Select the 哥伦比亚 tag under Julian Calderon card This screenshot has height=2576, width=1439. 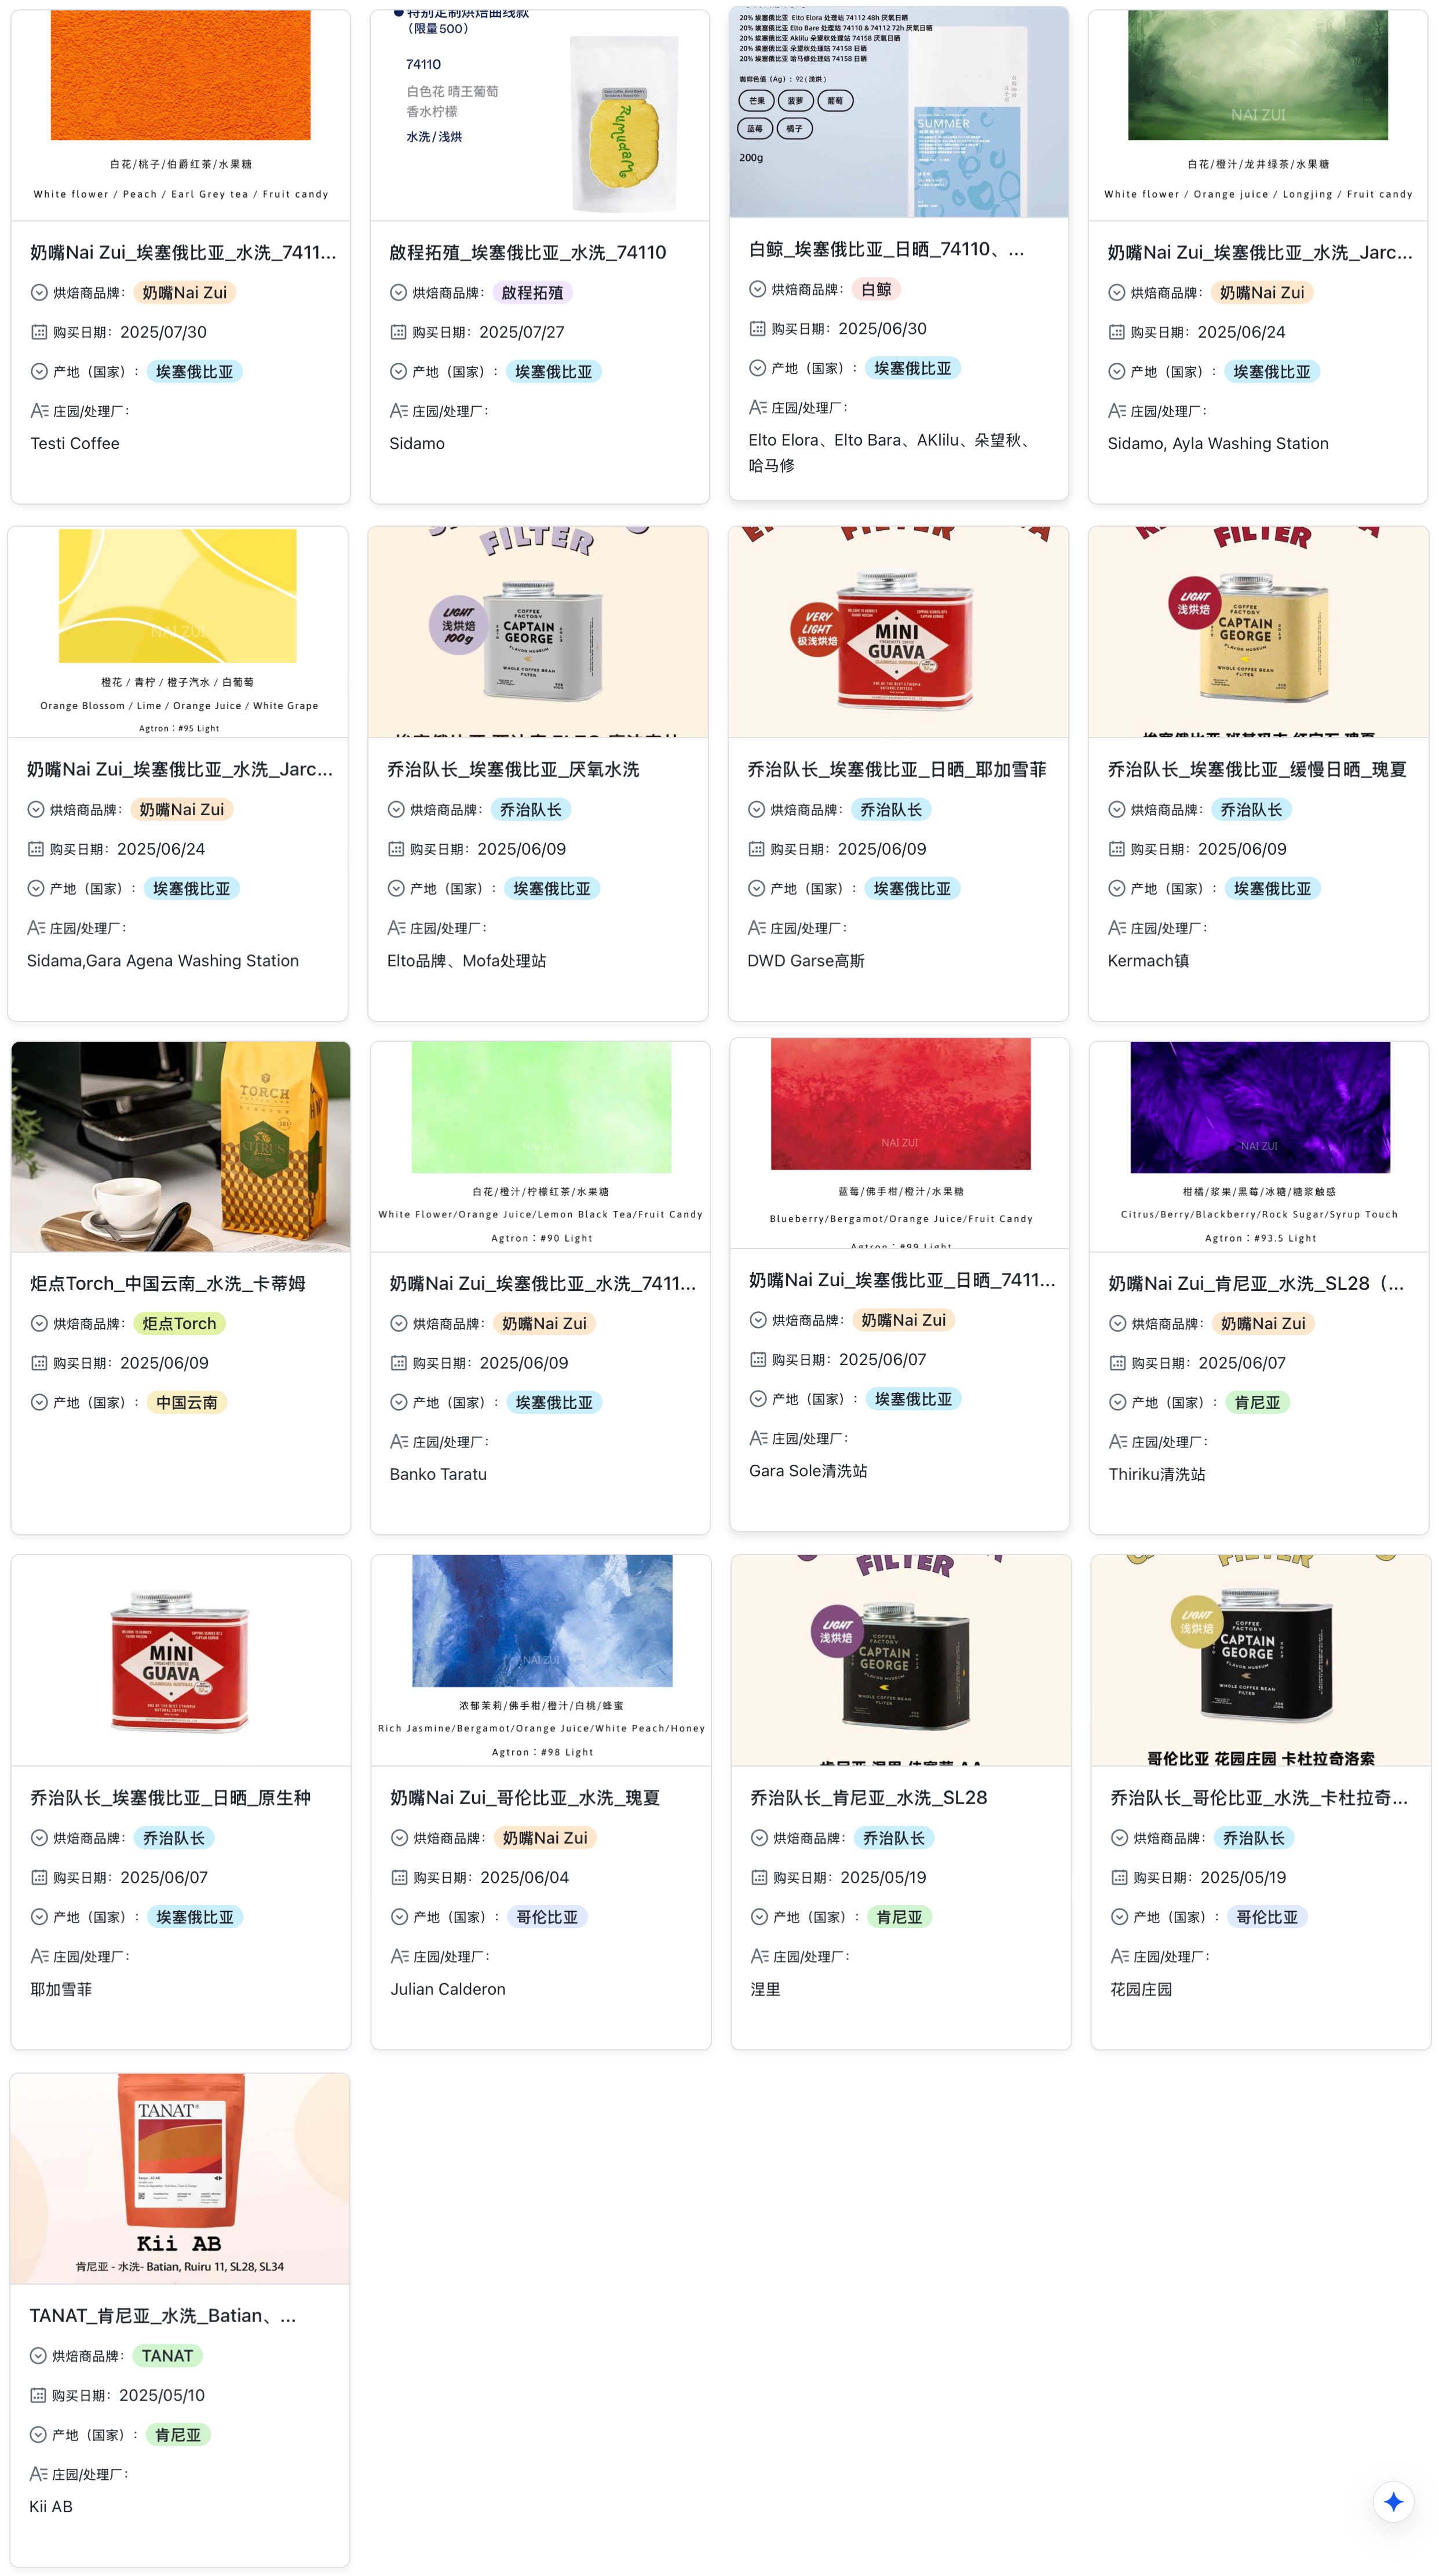click(546, 1916)
